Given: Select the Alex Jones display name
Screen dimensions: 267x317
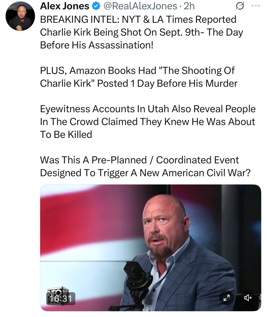Looking at the screenshot, I should pos(65,6).
